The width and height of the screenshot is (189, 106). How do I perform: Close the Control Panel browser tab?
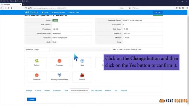[20, 4]
